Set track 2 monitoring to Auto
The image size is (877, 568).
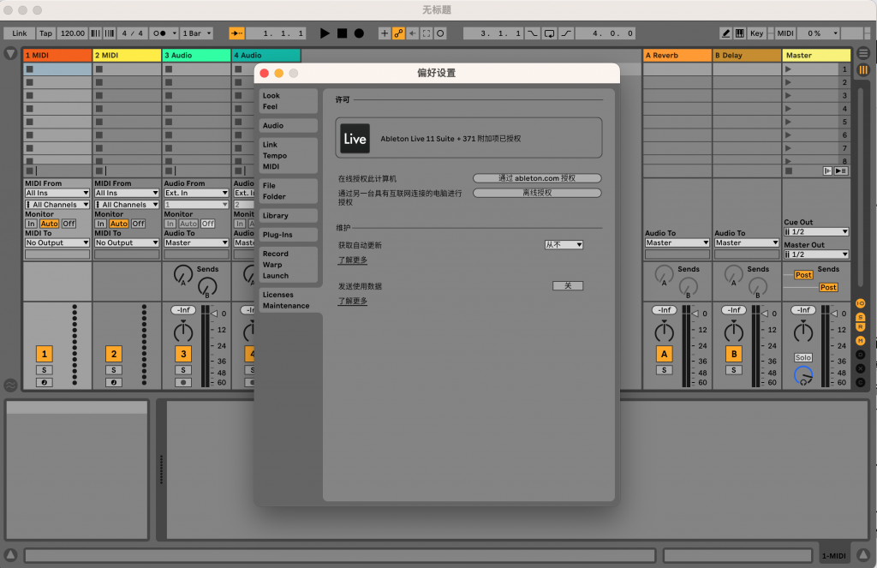coord(121,221)
